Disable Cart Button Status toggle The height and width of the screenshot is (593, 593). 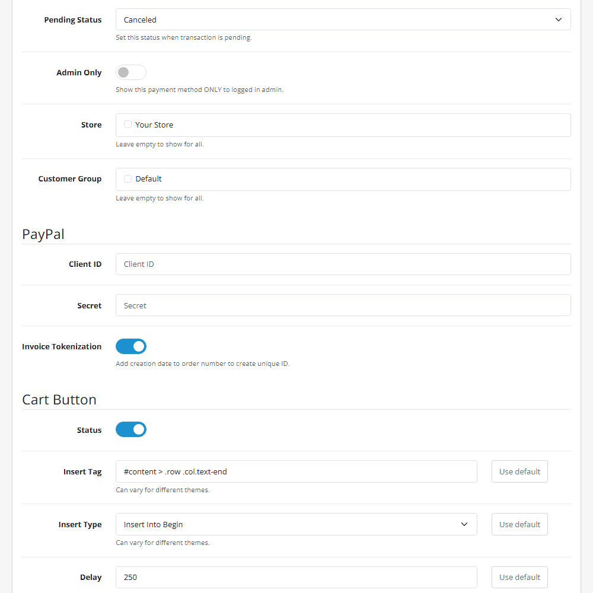tap(130, 429)
